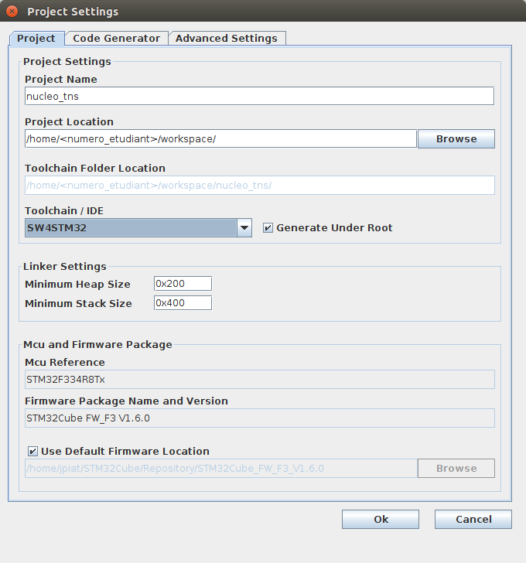Select the Firmware Package Name and Version field

(259, 418)
